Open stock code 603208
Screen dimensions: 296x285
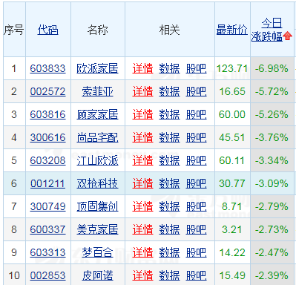pyautogui.click(x=47, y=160)
